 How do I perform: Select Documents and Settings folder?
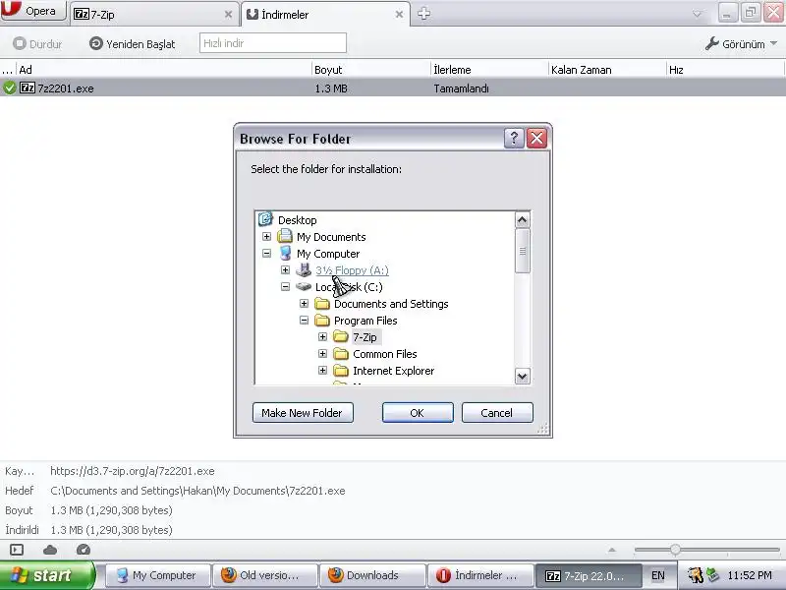391,304
